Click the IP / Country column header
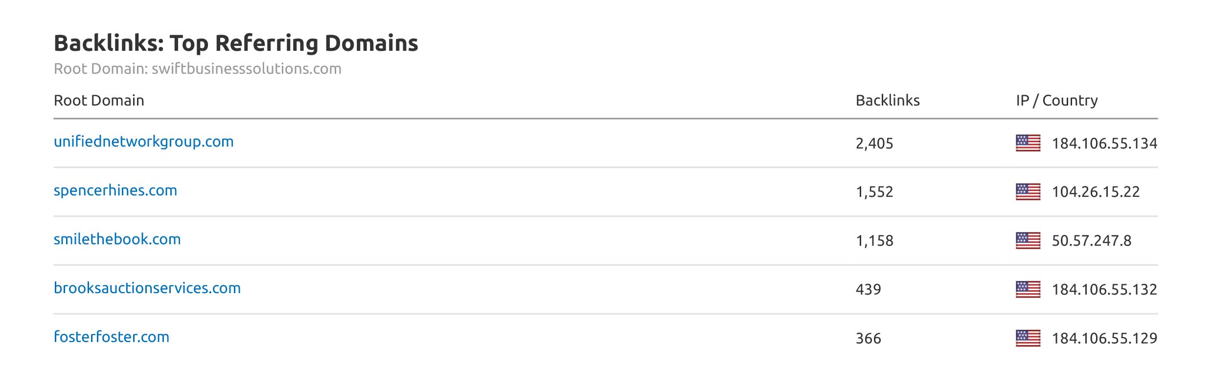 pyautogui.click(x=1056, y=101)
